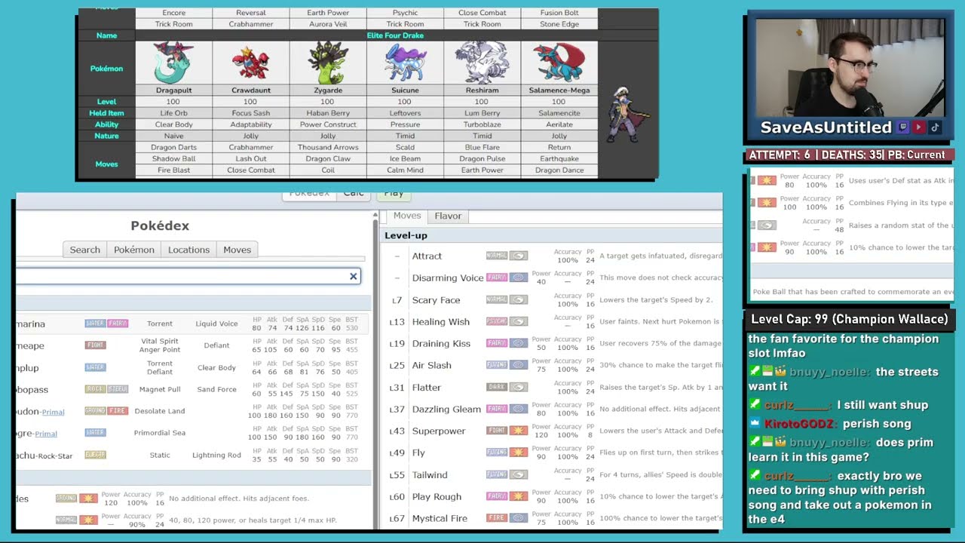Click the Liquid Voice ability text
Screen dimensions: 965x543
[216, 324]
